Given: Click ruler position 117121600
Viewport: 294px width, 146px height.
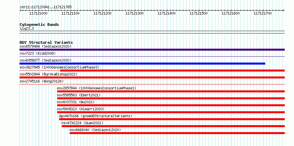Looking at the screenshot, I should point(231,14).
